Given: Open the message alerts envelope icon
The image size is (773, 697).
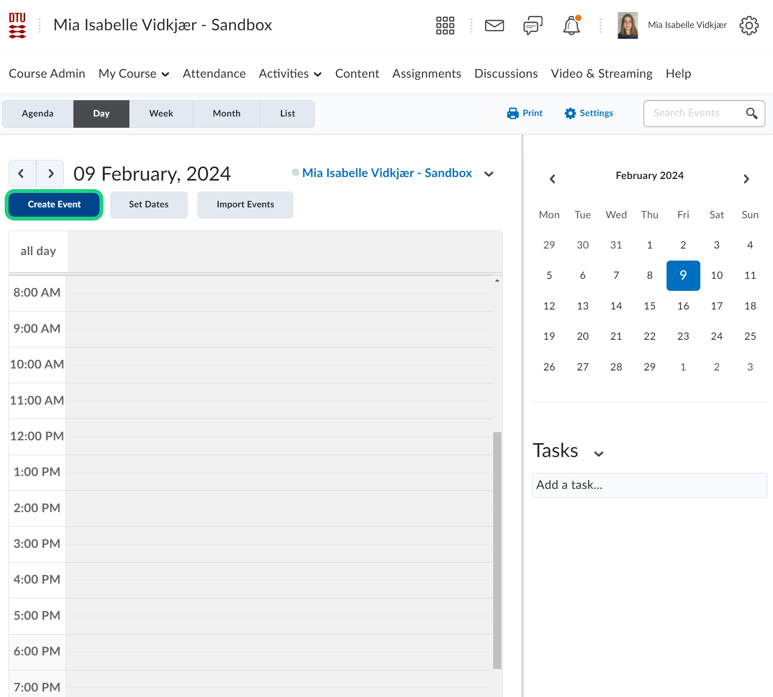Looking at the screenshot, I should (x=494, y=26).
